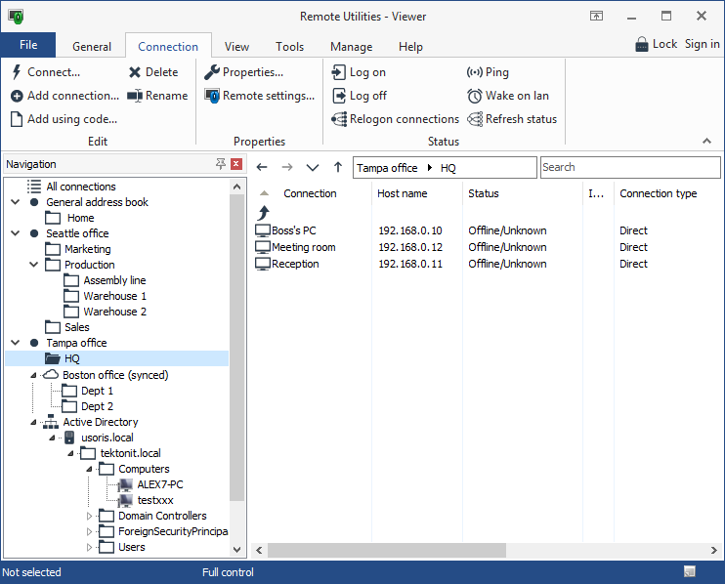Click the Sign in link
The width and height of the screenshot is (725, 584).
(702, 44)
